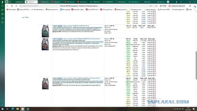Click red cart for ARMORTECH FD Пенза row
Viewport: 197px width, 111px height.
(155, 60)
